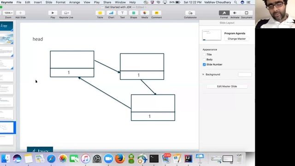This screenshot has width=295, height=166.
Task: Select the lowest node box on the slide
Action: 153,107
